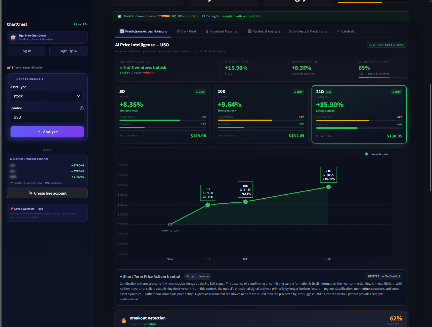Click the green Live status dot beside ChartChest
The width and height of the screenshot is (432, 327).
pos(74,24)
